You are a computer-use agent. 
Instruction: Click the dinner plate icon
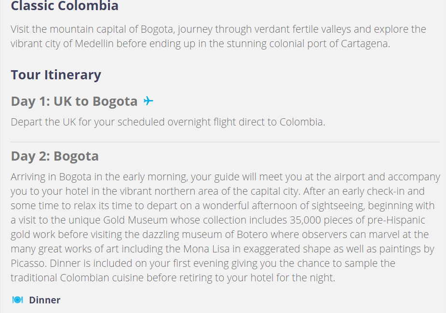click(18, 300)
